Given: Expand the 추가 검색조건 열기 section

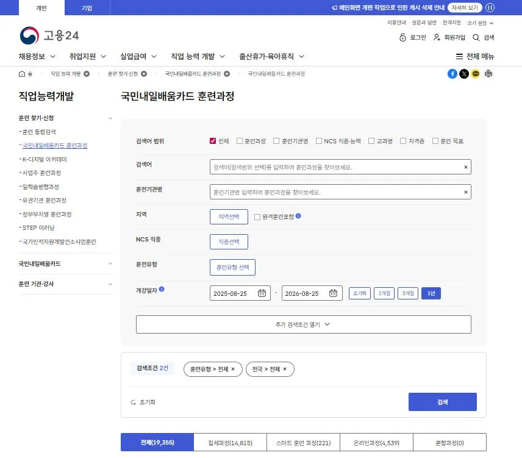Looking at the screenshot, I should point(303,324).
